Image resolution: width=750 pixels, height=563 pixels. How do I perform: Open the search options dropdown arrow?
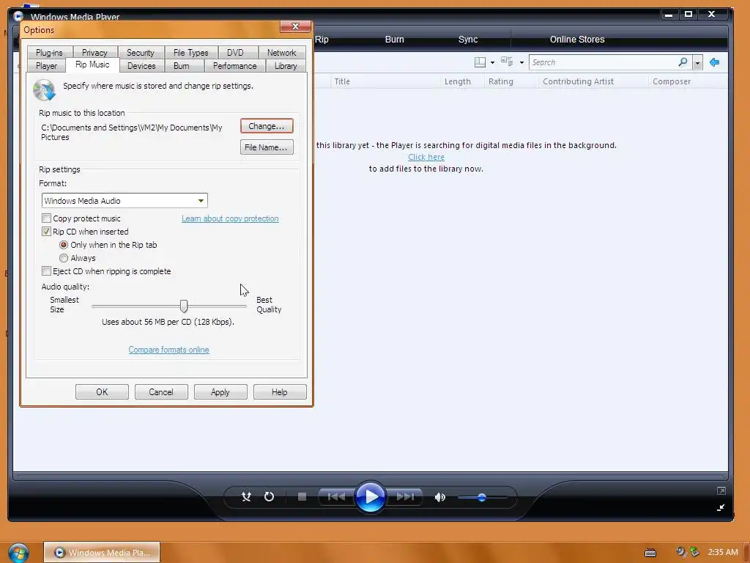pos(697,62)
